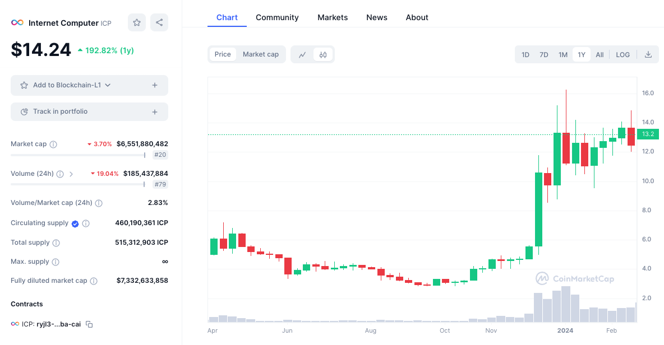Click the 2.83% volume ratio value
The width and height of the screenshot is (664, 345).
158,203
